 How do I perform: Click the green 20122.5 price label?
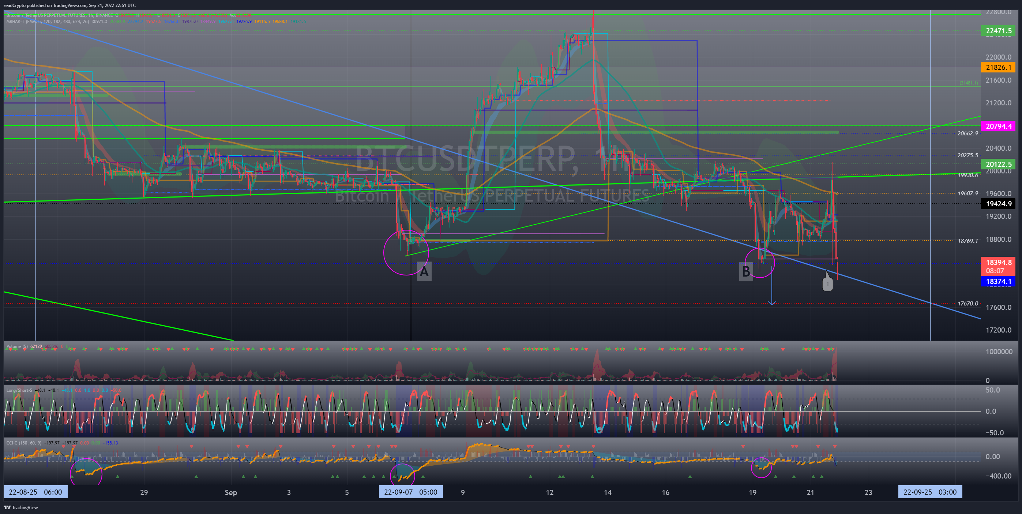point(998,164)
